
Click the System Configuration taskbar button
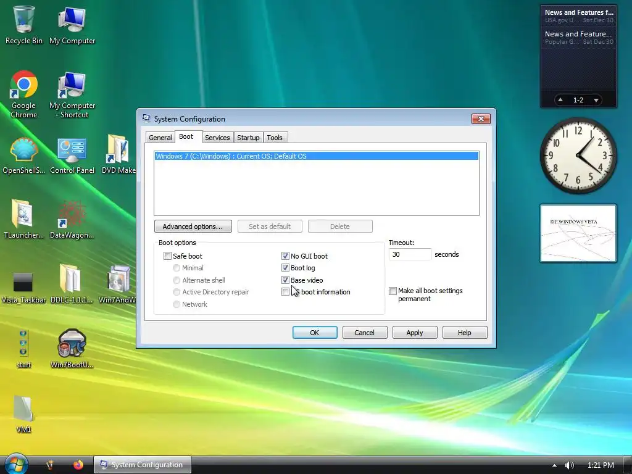click(143, 465)
